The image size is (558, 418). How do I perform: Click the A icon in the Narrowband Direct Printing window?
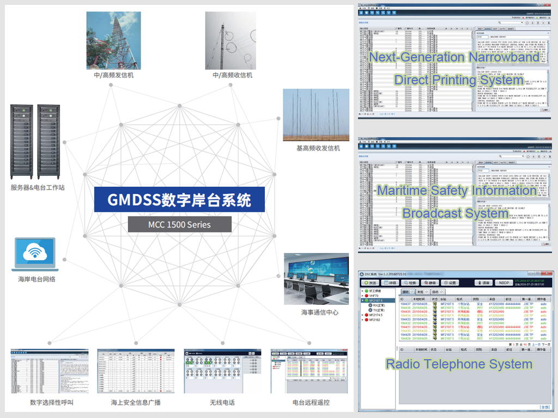point(383,13)
